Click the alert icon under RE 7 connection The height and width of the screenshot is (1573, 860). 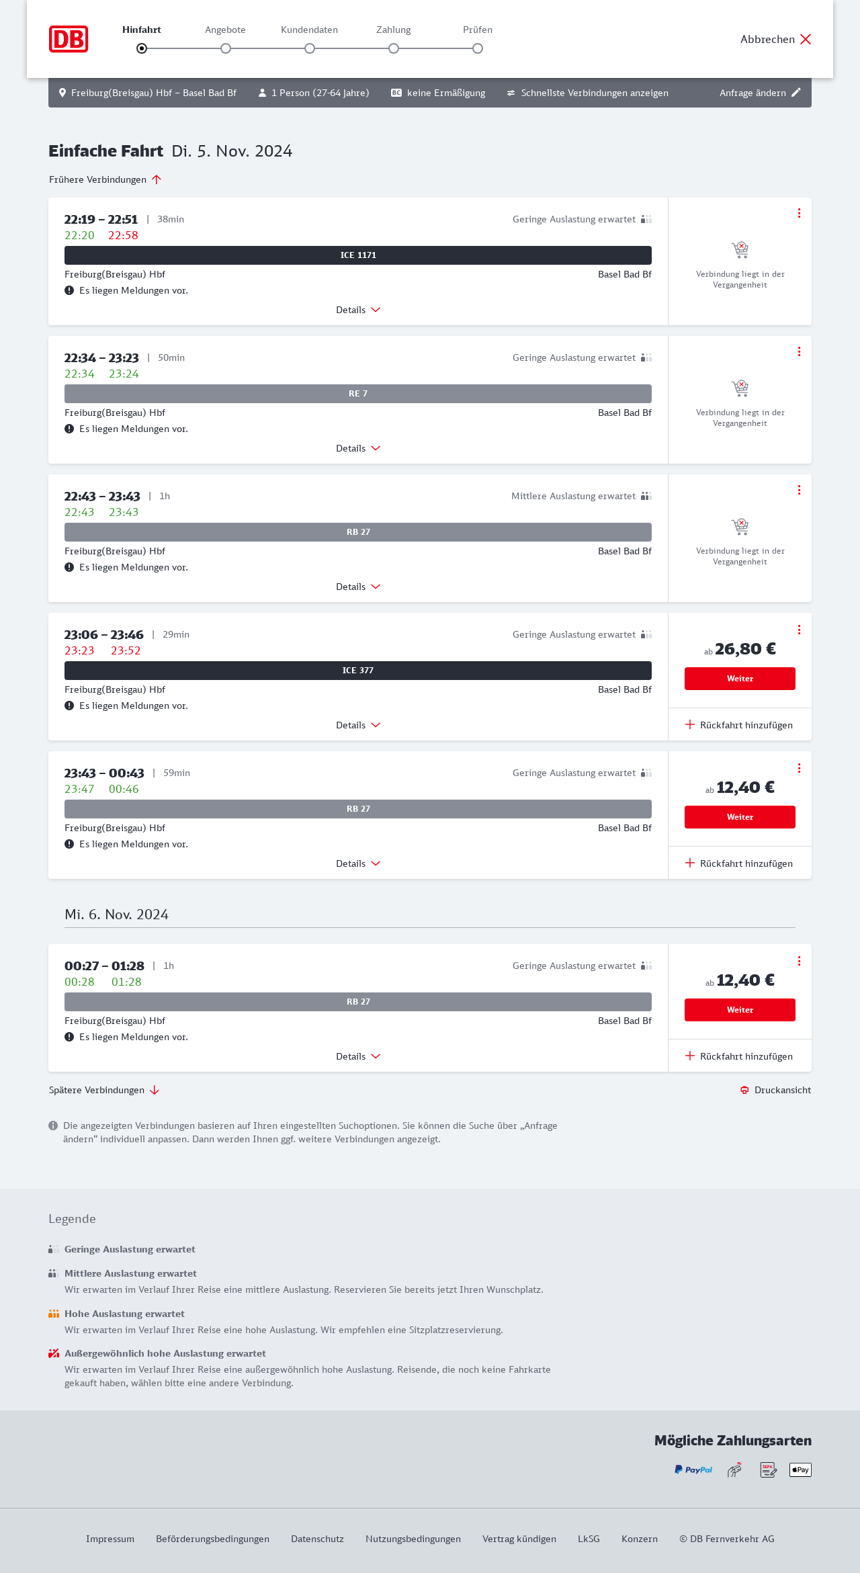(x=69, y=429)
